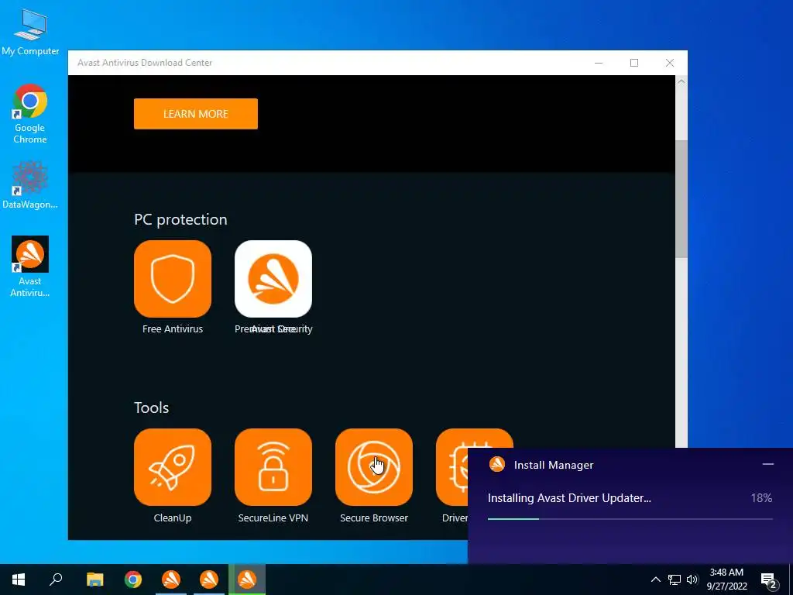Click the network tray icon

(675, 580)
